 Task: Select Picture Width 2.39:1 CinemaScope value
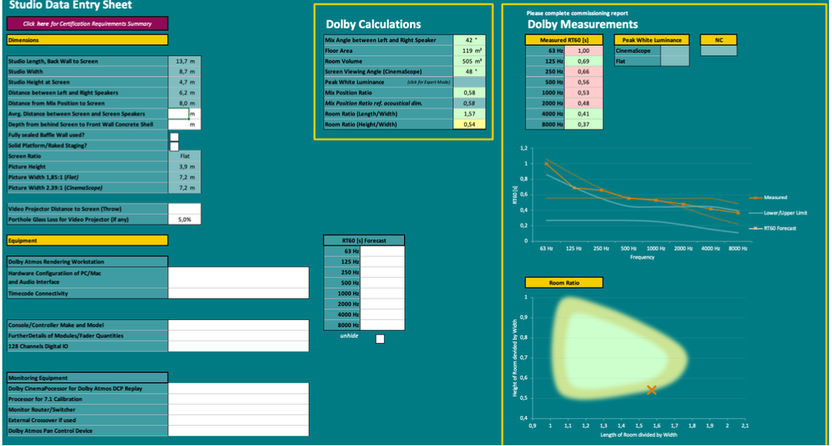pyautogui.click(x=184, y=188)
